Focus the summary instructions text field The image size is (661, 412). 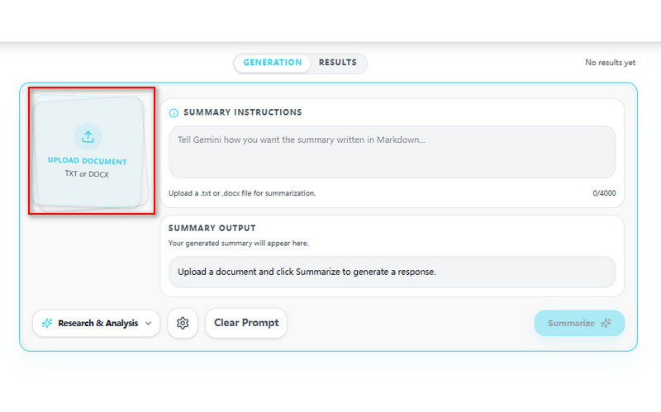click(x=392, y=152)
